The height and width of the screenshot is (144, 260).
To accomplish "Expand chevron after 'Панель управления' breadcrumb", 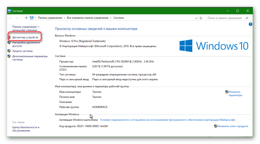I will pyautogui.click(x=64, y=18).
